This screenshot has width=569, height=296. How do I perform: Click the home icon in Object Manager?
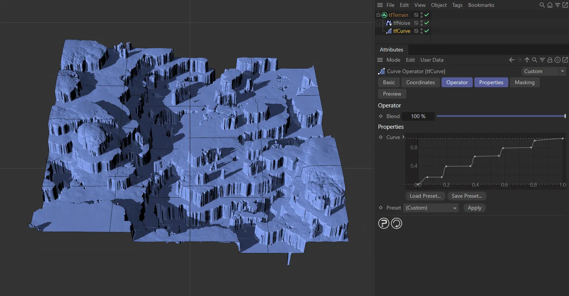[x=550, y=5]
